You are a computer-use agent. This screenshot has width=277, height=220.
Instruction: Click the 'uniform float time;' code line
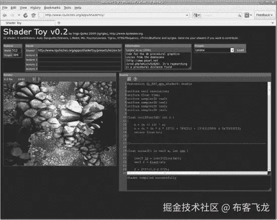(144, 95)
